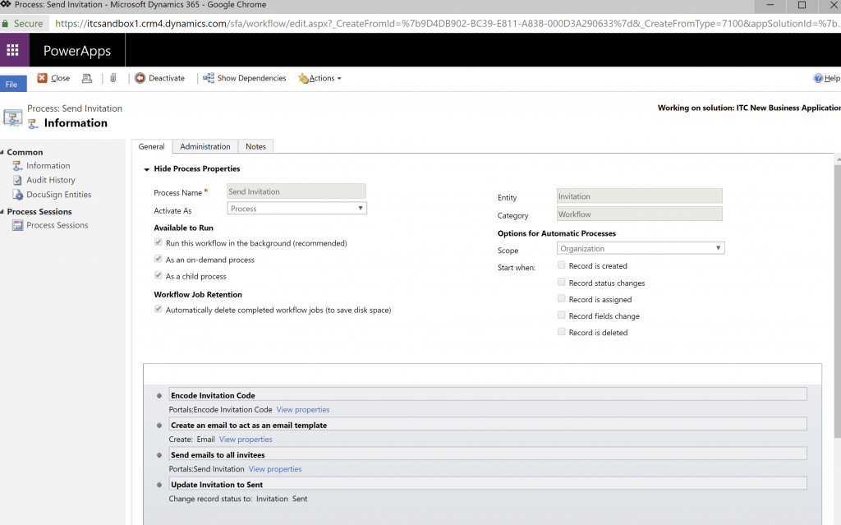
Task: Check Record fields change
Action: click(562, 315)
